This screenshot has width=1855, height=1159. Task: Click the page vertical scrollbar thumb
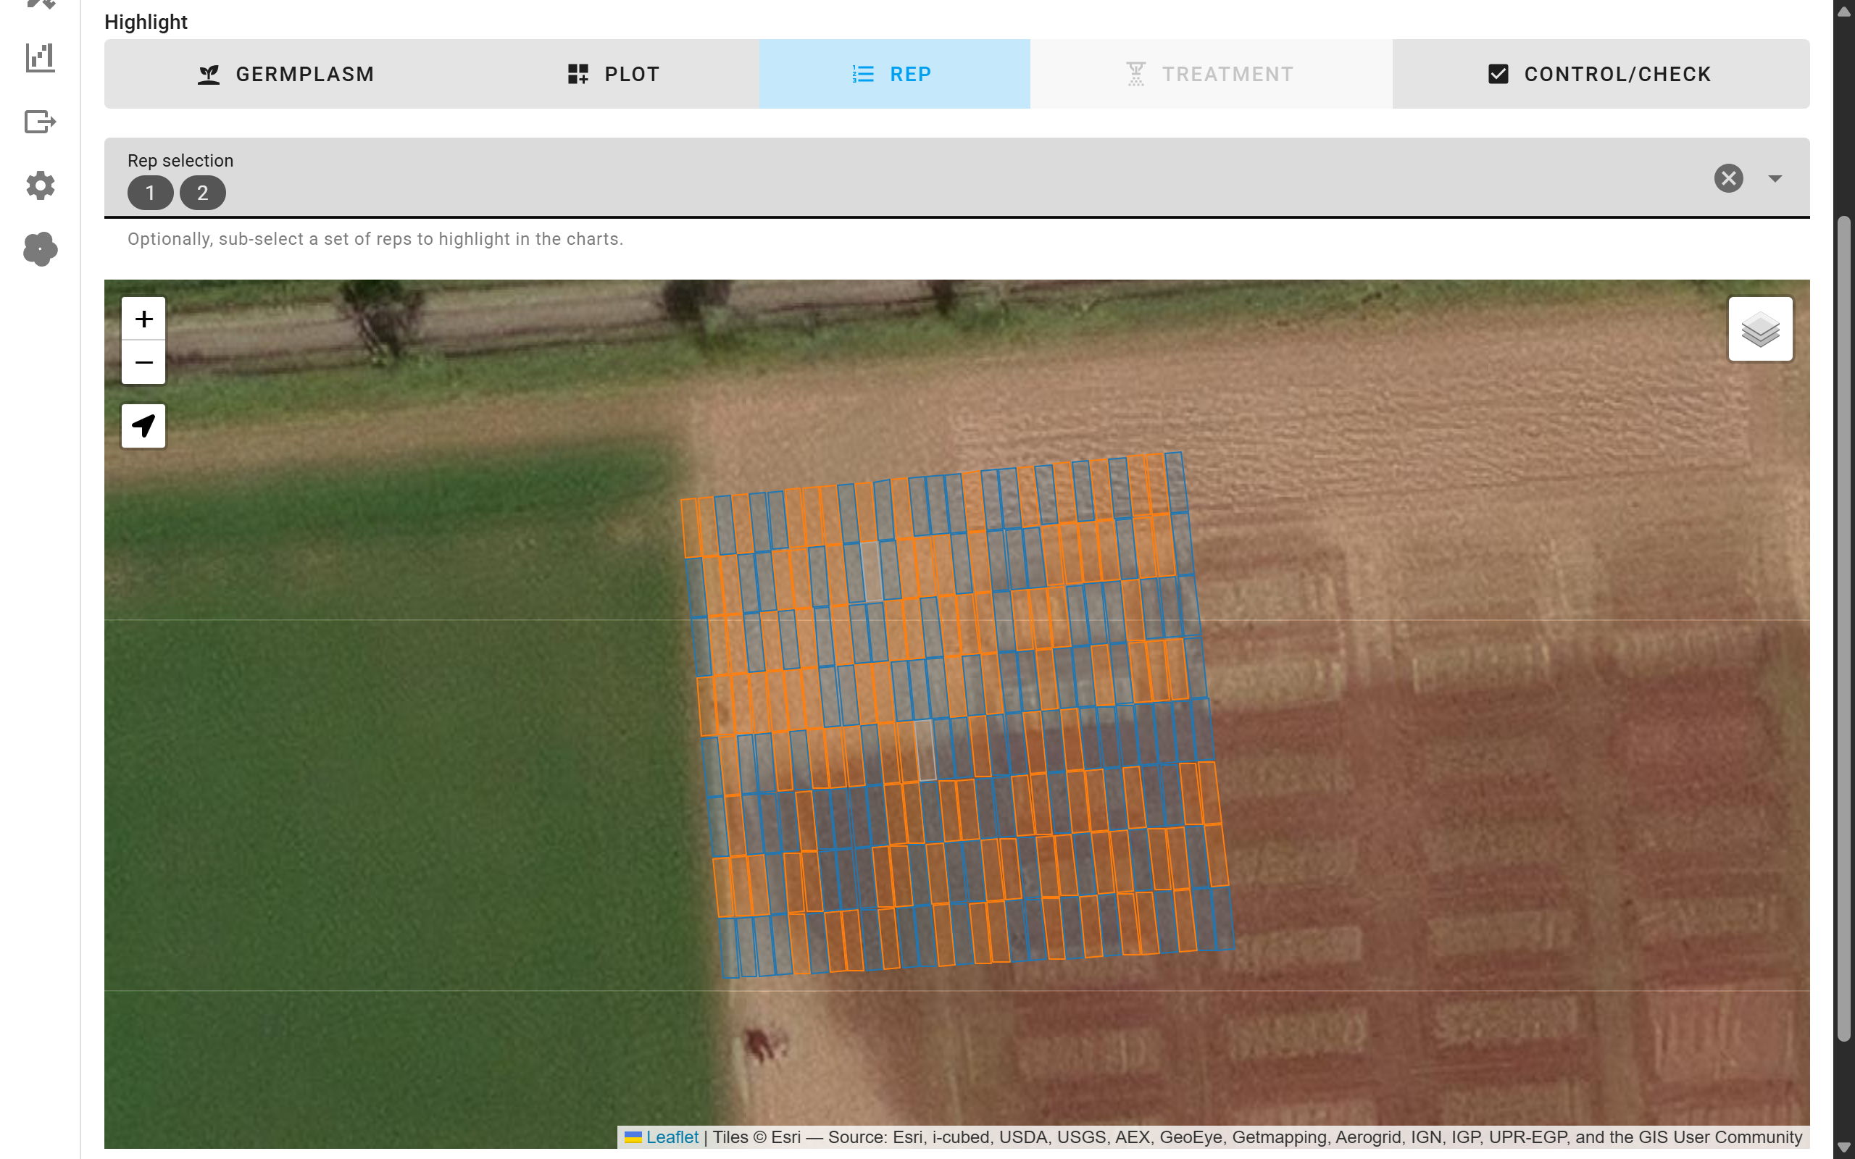tap(1843, 629)
